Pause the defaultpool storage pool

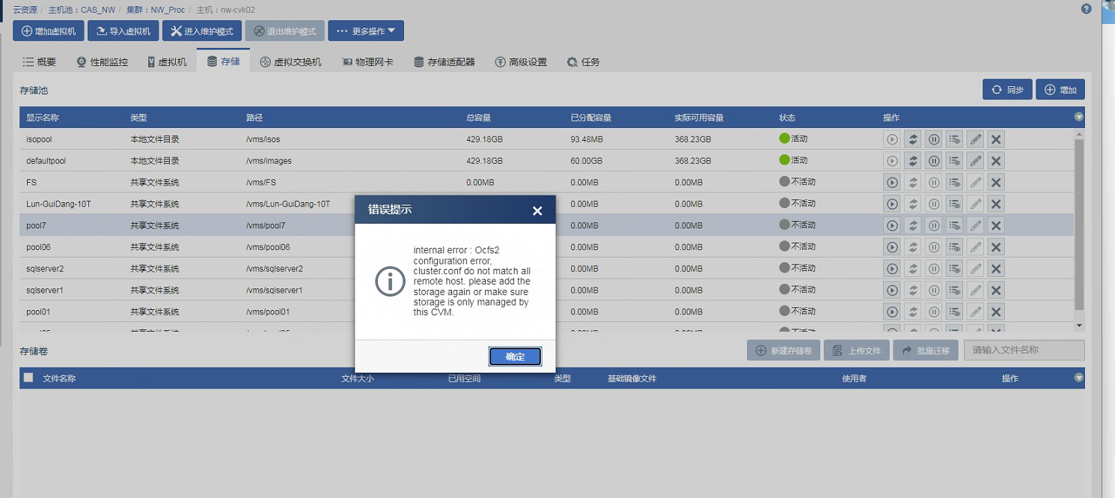pos(934,160)
